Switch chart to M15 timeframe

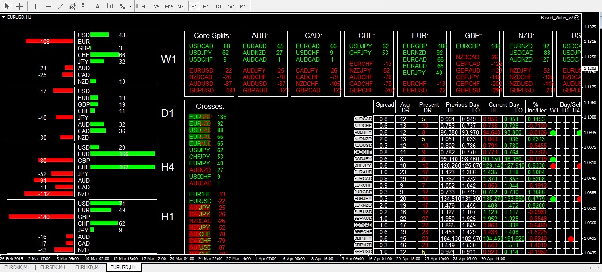pyautogui.click(x=169, y=6)
